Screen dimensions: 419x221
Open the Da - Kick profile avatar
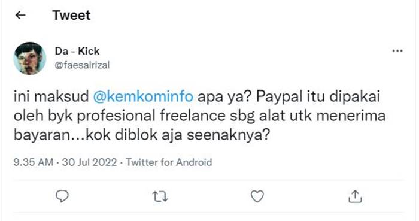(x=30, y=58)
